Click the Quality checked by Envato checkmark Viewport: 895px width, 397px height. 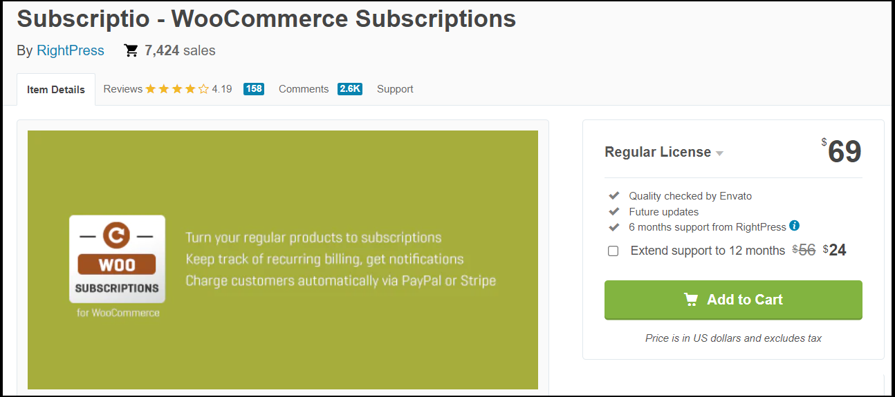pyautogui.click(x=613, y=196)
